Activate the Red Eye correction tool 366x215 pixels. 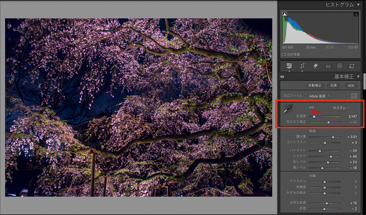point(328,66)
